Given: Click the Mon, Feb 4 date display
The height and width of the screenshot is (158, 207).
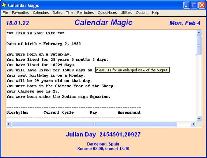Looking at the screenshot, I should pos(185,23).
